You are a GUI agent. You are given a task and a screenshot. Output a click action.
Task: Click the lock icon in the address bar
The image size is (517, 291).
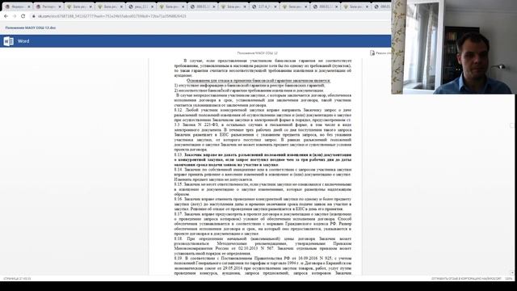coord(34,16)
